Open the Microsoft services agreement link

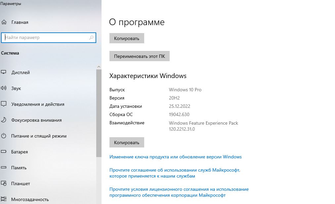click(175, 173)
